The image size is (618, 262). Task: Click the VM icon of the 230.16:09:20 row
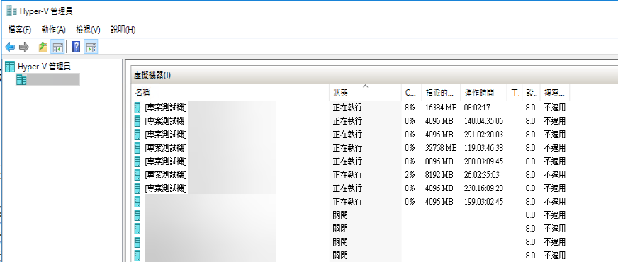[137, 188]
